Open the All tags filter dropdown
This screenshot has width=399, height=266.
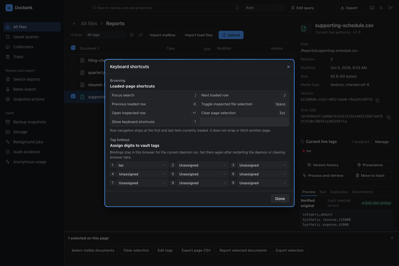click(x=106, y=35)
